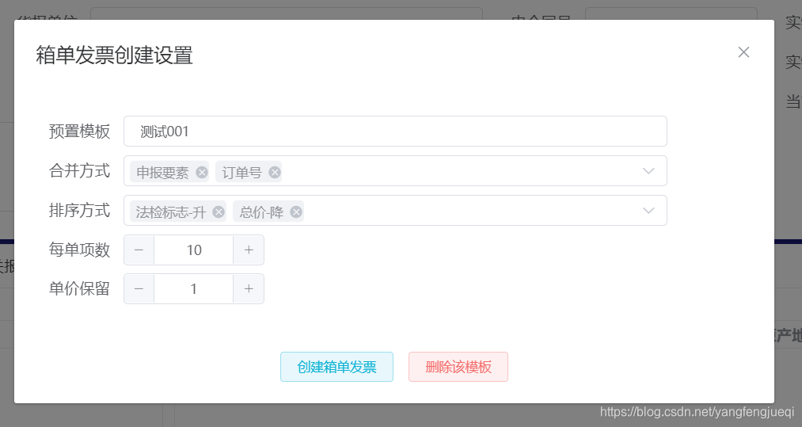Click the 合并方式 label
The height and width of the screenshot is (427, 802).
(x=79, y=170)
